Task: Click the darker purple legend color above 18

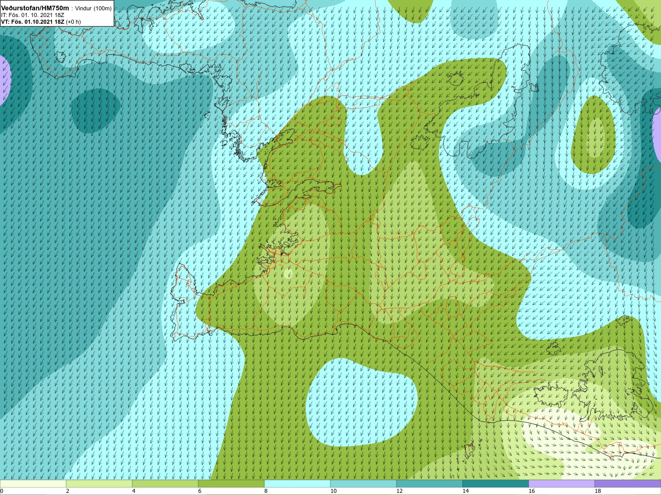Action: 628,484
